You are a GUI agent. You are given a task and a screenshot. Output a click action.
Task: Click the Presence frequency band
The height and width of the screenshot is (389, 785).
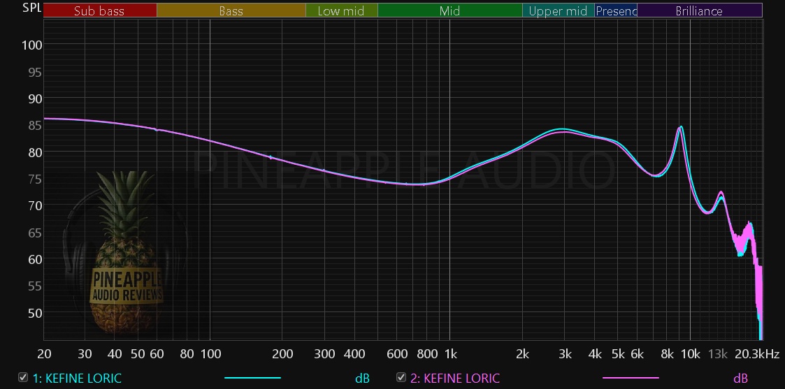pyautogui.click(x=616, y=10)
